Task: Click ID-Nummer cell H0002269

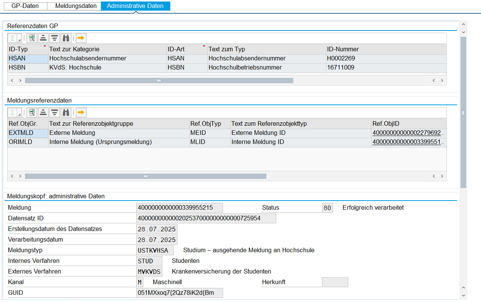Action: point(386,59)
